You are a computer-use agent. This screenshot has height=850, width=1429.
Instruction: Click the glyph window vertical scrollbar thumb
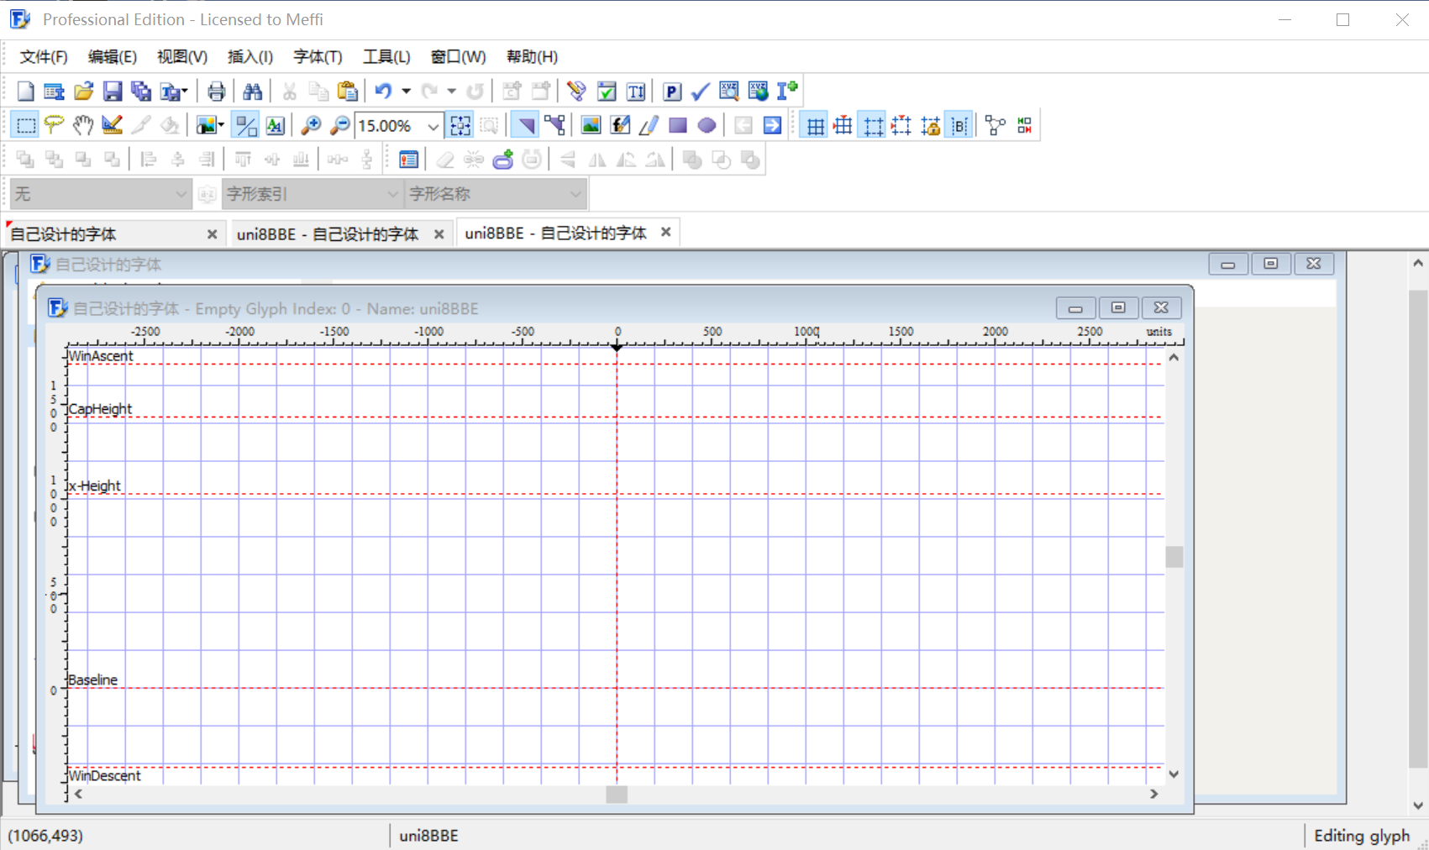point(1174,557)
